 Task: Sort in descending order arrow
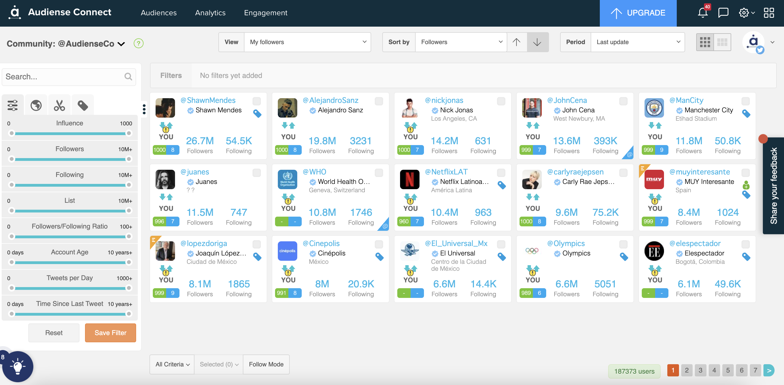point(538,42)
